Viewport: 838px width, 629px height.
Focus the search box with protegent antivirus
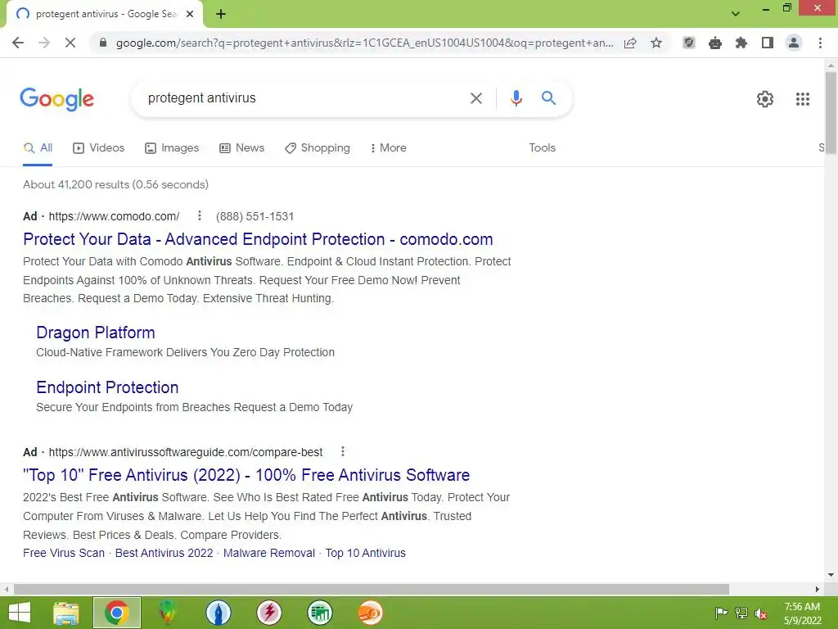304,98
